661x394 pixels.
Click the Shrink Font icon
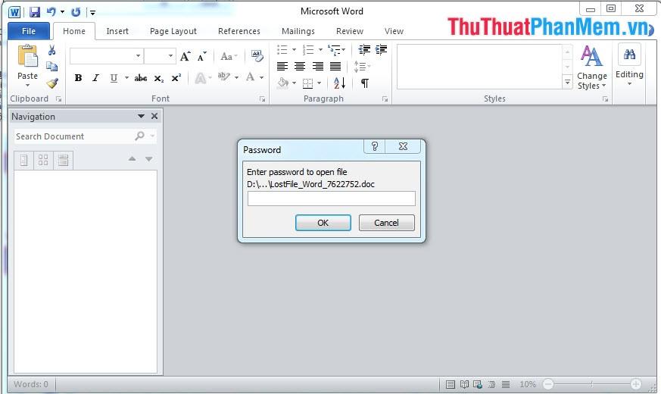point(202,56)
